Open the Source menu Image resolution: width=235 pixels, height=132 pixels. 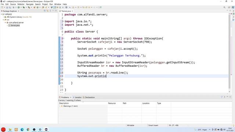[13, 4]
